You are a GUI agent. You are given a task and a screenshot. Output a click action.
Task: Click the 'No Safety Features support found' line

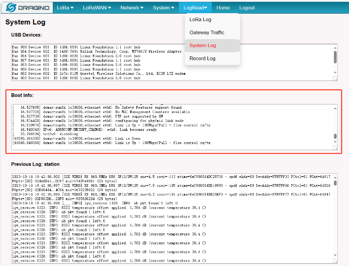click(x=97, y=107)
